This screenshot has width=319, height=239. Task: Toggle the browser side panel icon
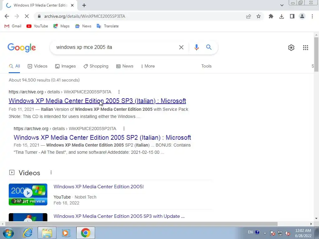coord(292,16)
